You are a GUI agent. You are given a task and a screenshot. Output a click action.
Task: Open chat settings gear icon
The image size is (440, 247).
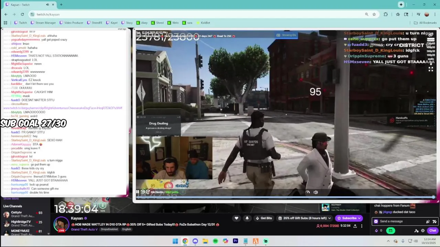tap(423, 231)
